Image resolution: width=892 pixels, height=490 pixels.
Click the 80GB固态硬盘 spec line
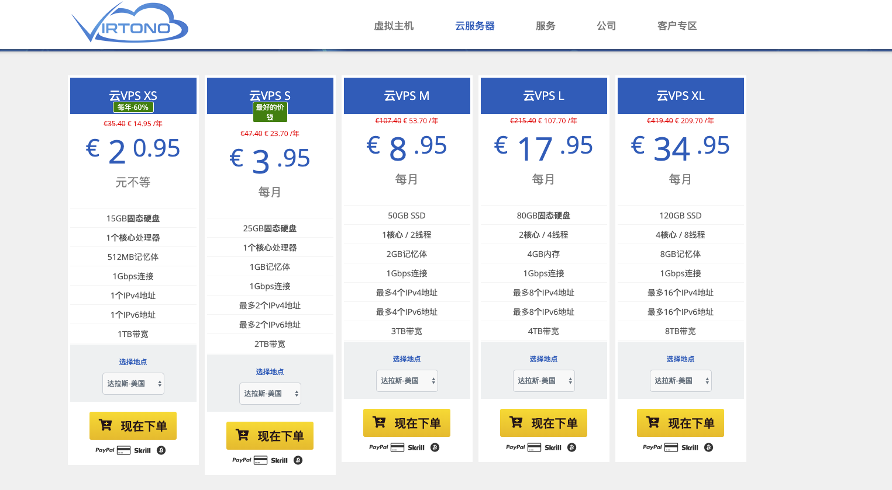[x=544, y=216]
